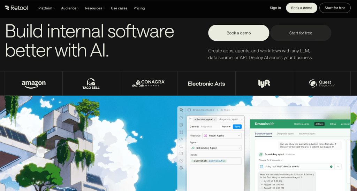Open the Audience menu

pos(70,8)
